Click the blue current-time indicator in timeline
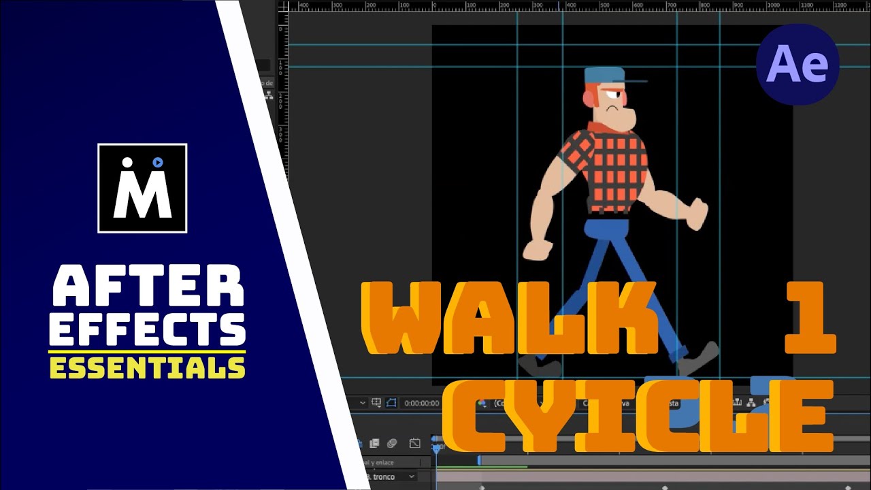 (x=436, y=449)
